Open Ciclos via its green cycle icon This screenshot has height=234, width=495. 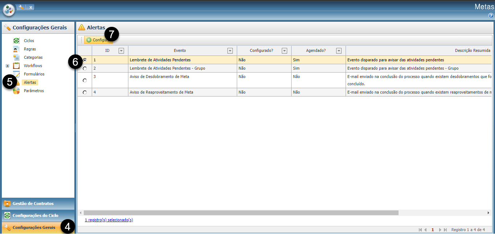(16, 41)
